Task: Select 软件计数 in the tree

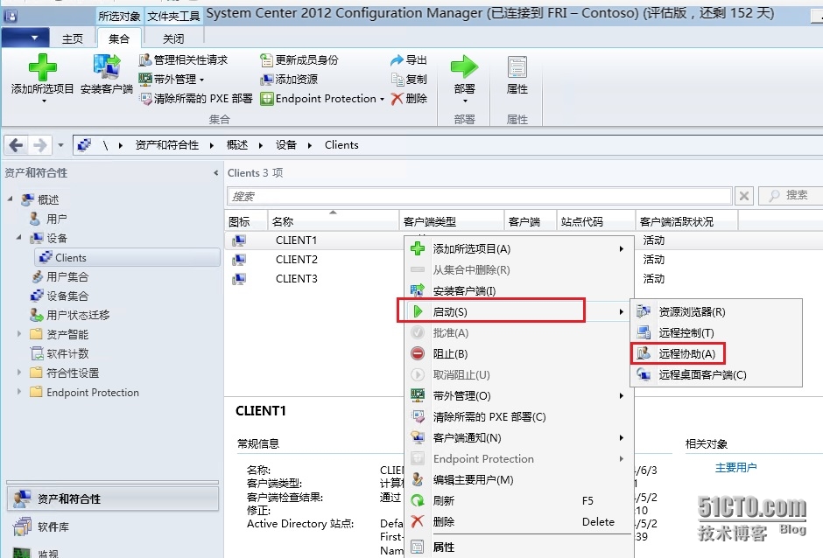Action: [67, 353]
